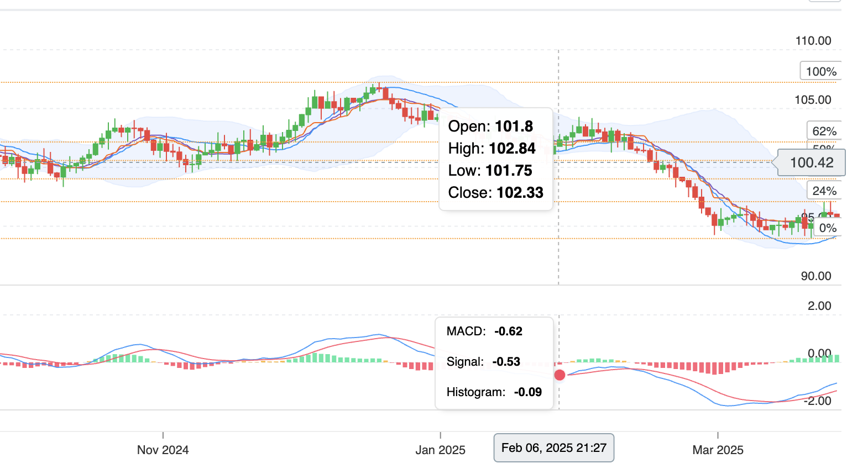847x474 pixels.
Task: Click the Close 102.33 value in tooltip
Action: coord(520,192)
